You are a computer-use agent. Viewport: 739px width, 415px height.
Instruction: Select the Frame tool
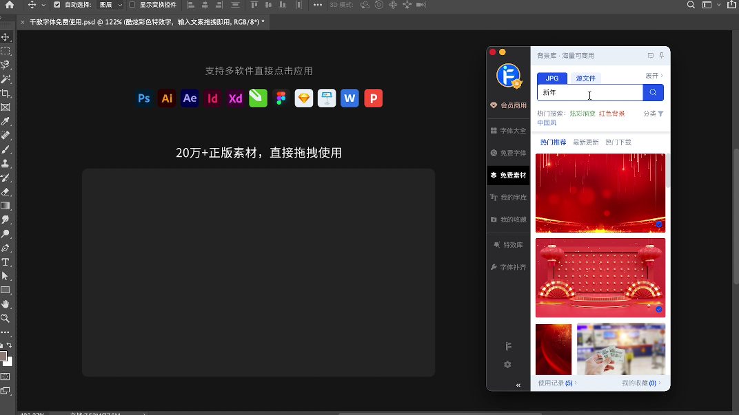coord(6,107)
